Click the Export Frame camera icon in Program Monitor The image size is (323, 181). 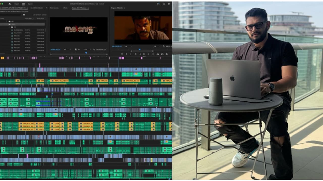click(x=167, y=54)
